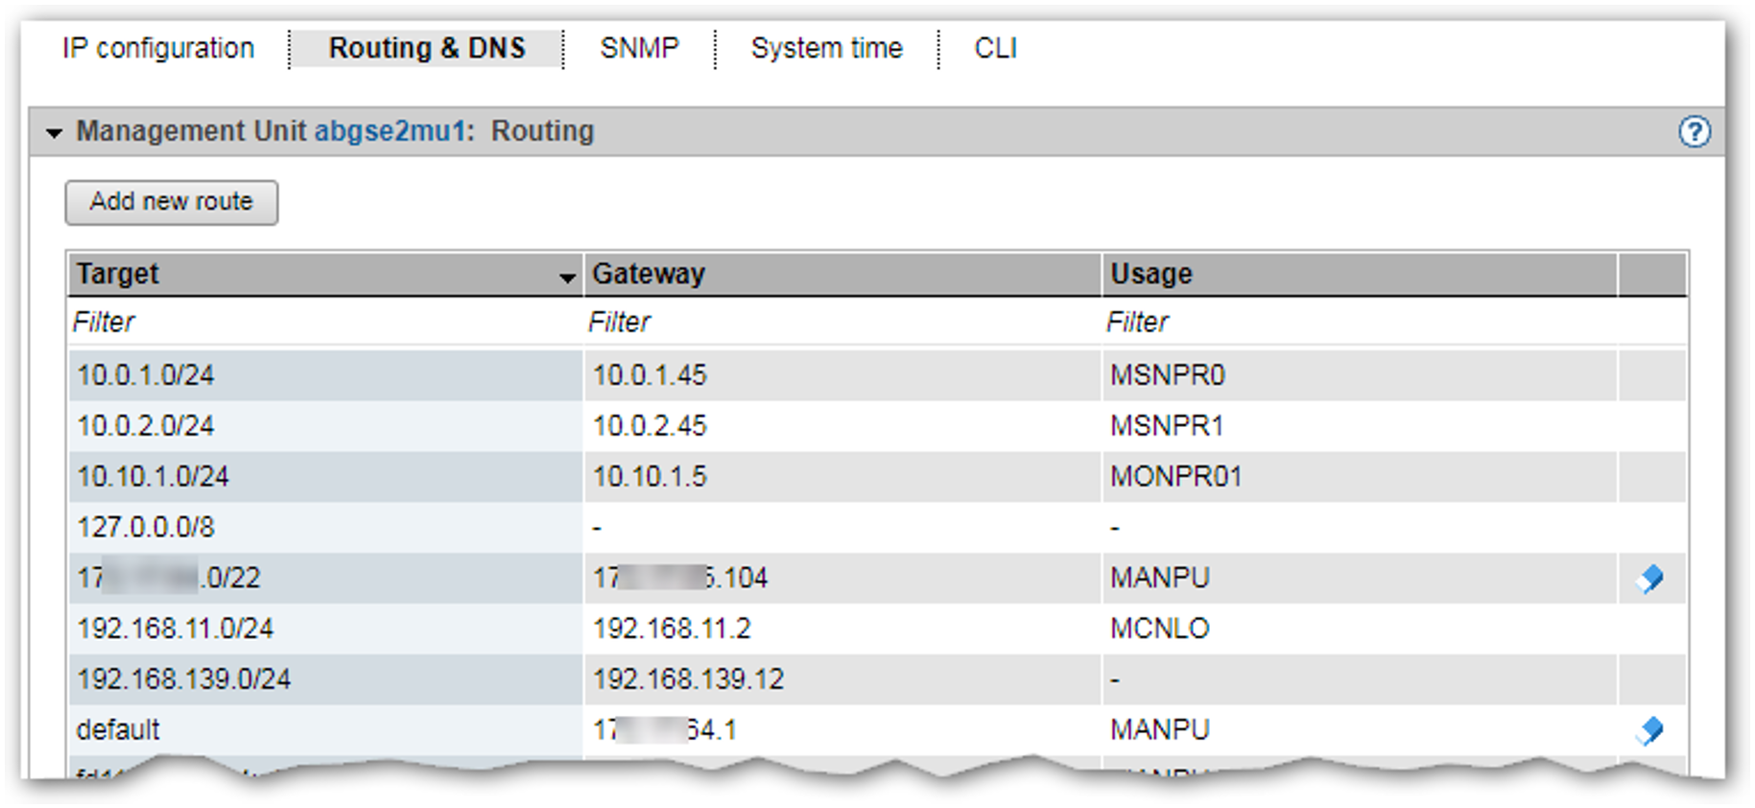The height and width of the screenshot is (808, 1755).
Task: Sort by Usage column header
Action: [x=1151, y=274]
